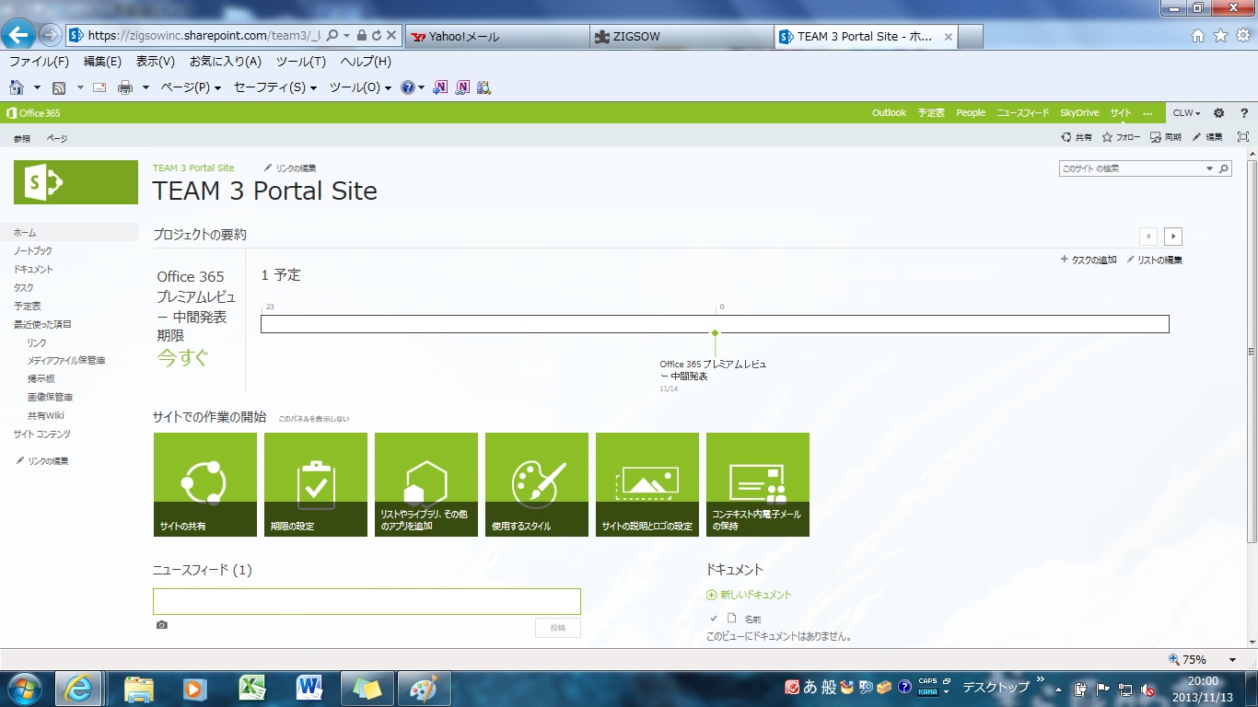Click the newsfeed text input box
This screenshot has height=707, width=1258.
coord(367,601)
